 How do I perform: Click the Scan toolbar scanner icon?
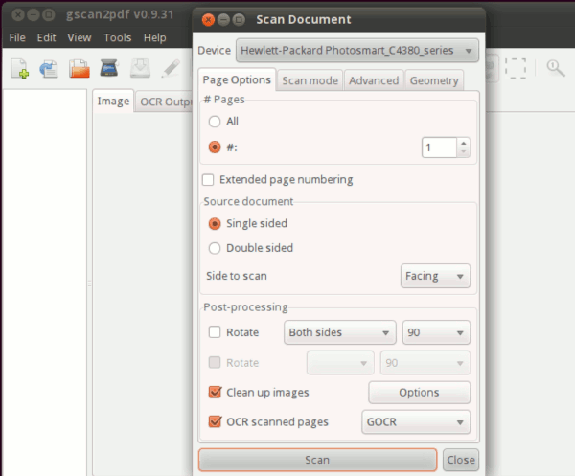click(109, 68)
